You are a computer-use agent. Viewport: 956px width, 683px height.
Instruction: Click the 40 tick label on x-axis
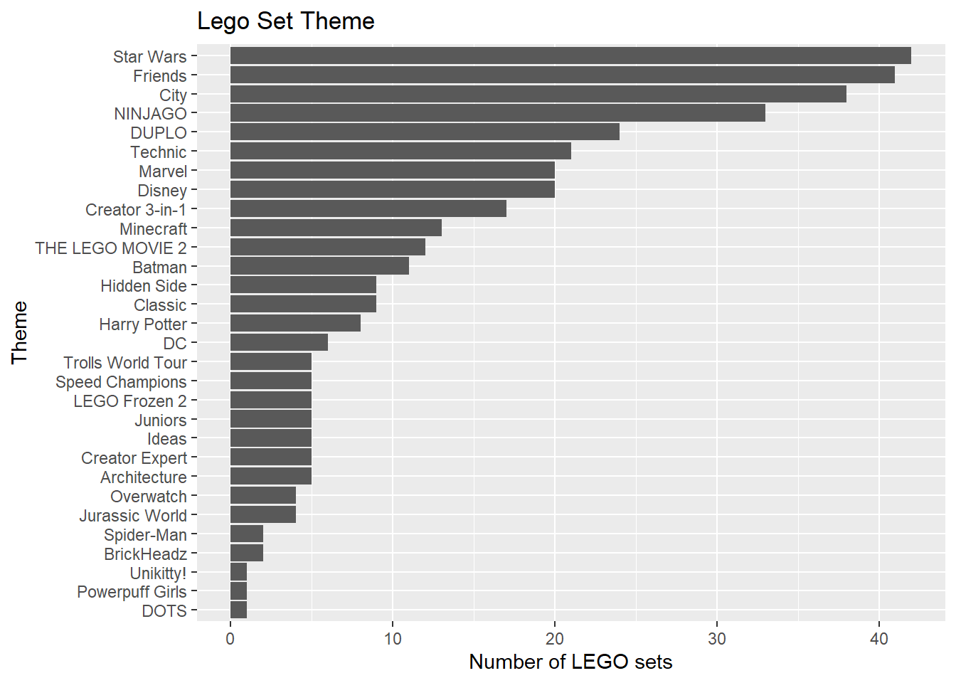pyautogui.click(x=879, y=638)
